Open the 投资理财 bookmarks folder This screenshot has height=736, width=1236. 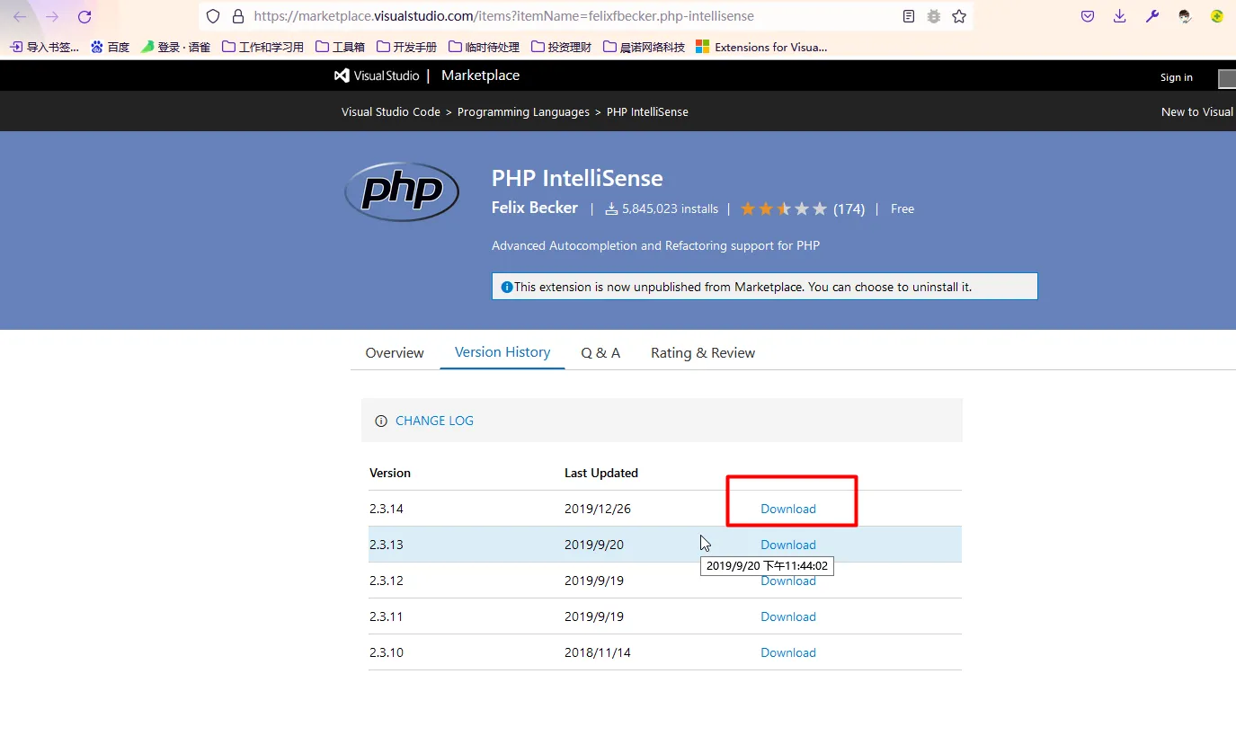tap(561, 47)
